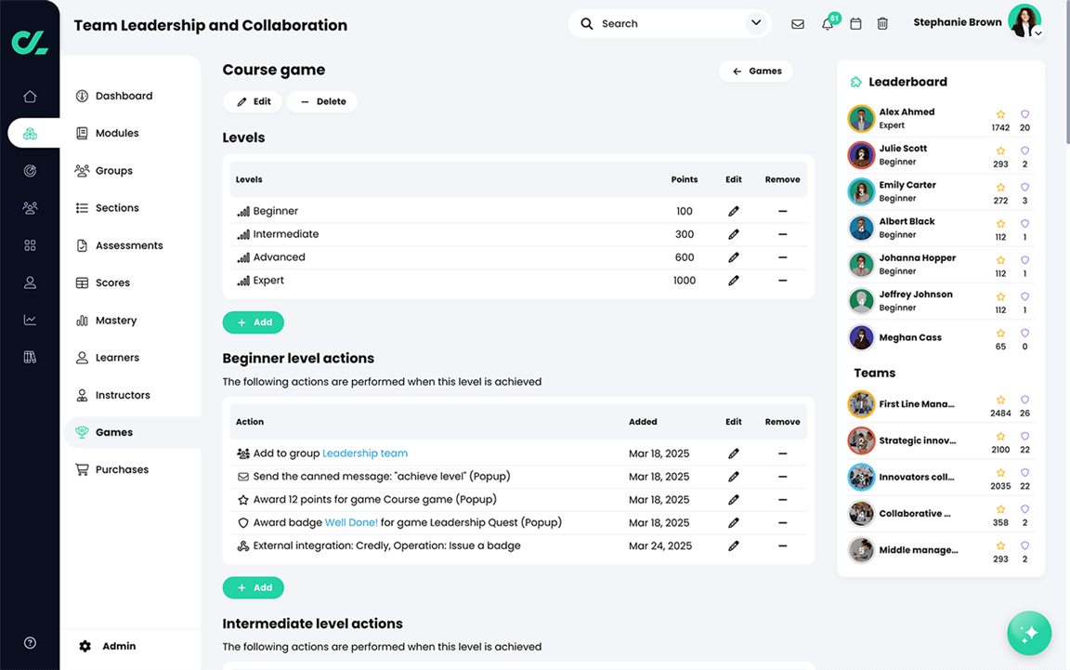Open the Leadership team link
The image size is (1070, 670).
364,453
